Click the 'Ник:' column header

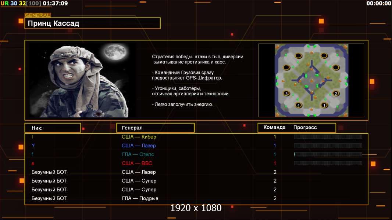point(53,128)
